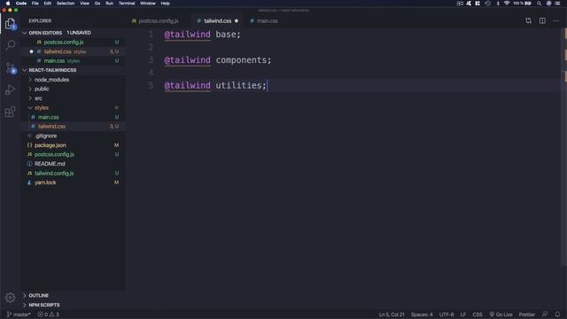Open the Time Machine menu bar icon
The image size is (567, 319).
488,4
